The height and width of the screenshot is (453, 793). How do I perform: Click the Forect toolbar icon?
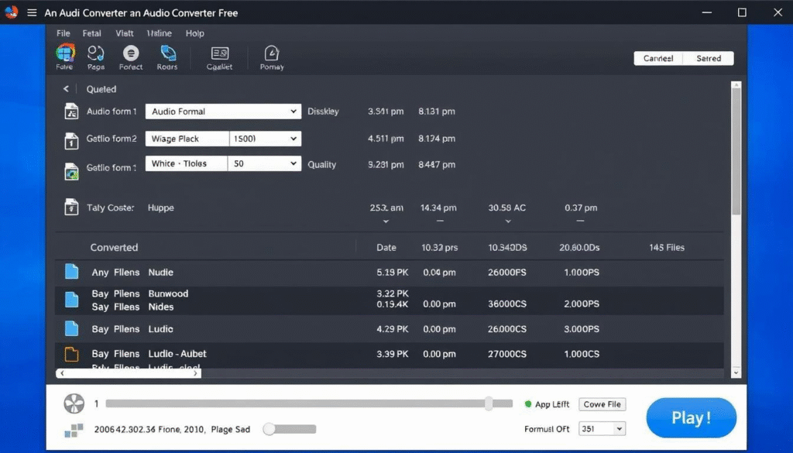[131, 53]
